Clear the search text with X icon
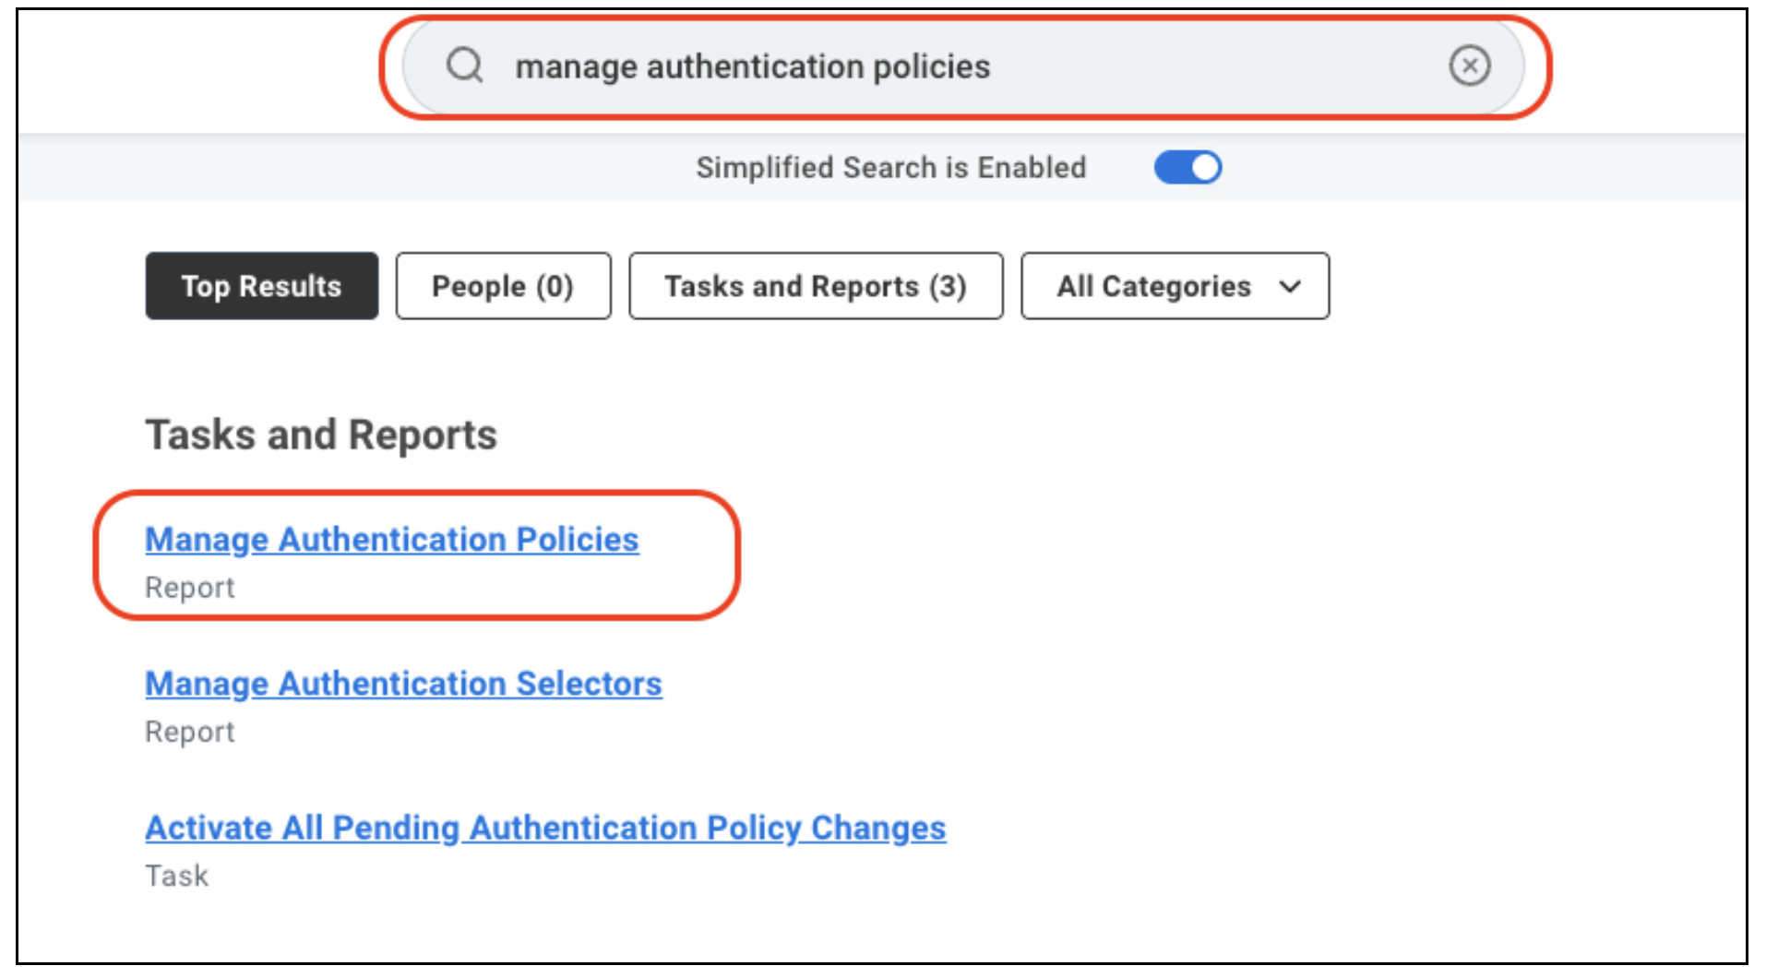This screenshot has width=1766, height=978. pyautogui.click(x=1469, y=66)
